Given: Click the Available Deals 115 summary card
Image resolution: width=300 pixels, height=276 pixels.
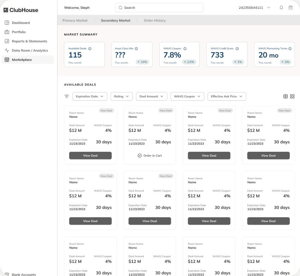Looking at the screenshot, I should click(x=84, y=55).
